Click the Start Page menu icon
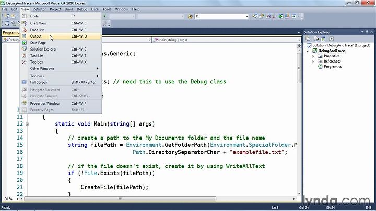Image resolution: width=376 pixels, height=211 pixels. [24, 43]
